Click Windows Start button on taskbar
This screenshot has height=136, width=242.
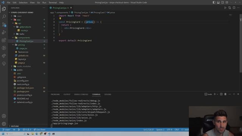point(3,134)
